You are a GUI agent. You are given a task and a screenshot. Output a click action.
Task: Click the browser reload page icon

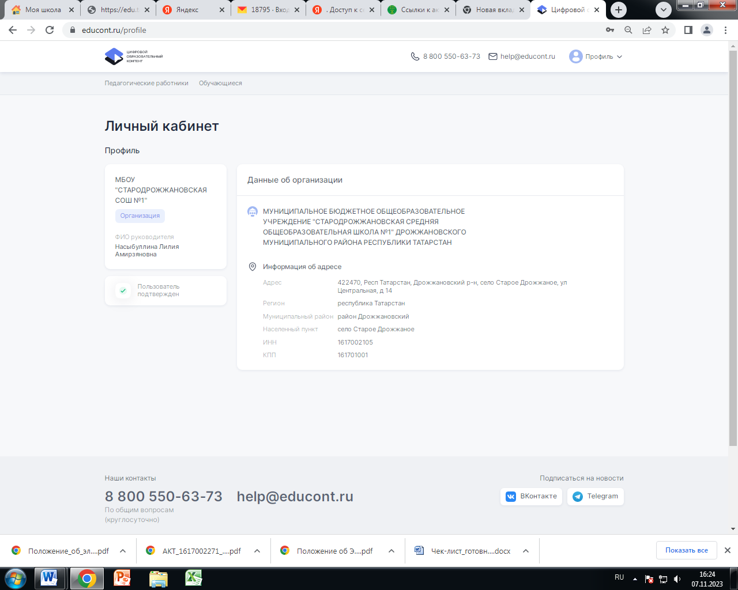click(x=50, y=30)
